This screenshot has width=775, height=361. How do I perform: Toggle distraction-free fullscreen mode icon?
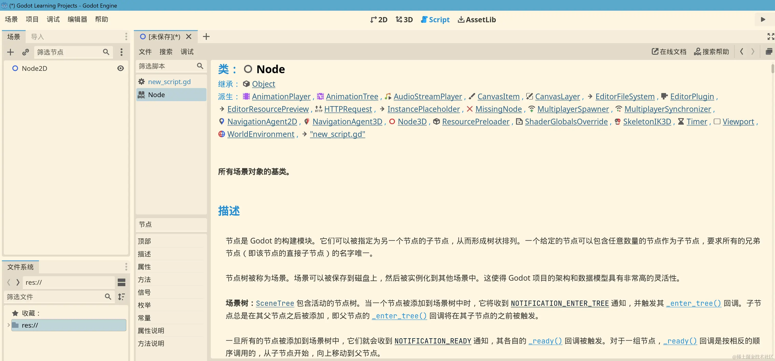click(x=770, y=37)
